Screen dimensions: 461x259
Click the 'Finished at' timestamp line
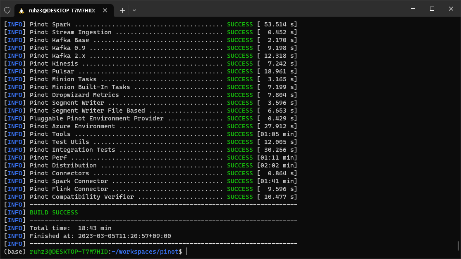100,236
